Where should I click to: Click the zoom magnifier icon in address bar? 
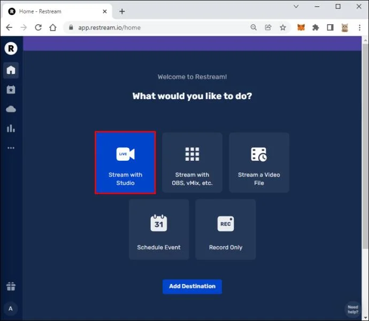pos(253,27)
